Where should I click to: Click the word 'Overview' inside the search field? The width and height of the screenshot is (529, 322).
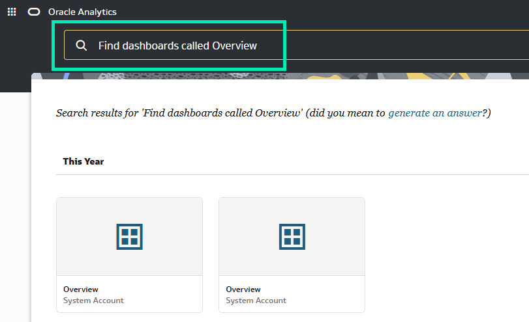click(x=235, y=46)
